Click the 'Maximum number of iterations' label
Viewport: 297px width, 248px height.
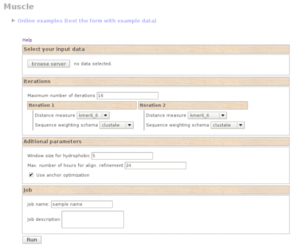tap(61, 96)
